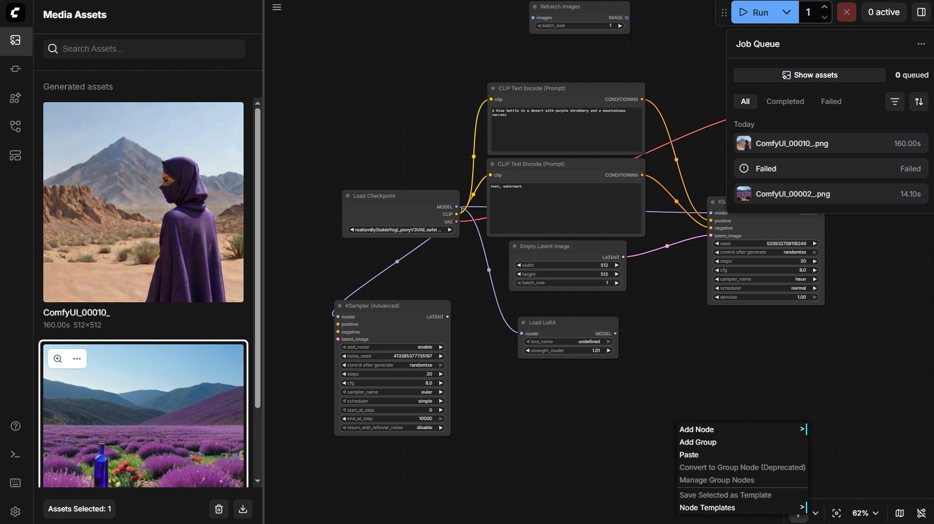Toggle the minimap icon

tap(900, 513)
